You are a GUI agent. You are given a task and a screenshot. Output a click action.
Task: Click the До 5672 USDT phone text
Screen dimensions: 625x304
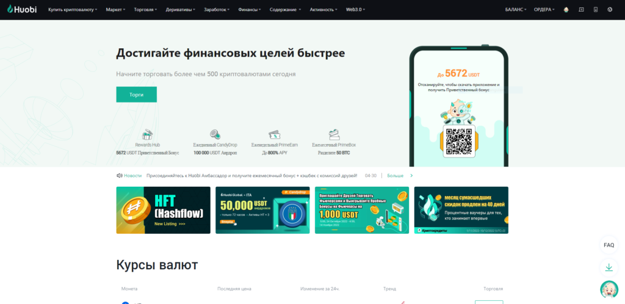tap(459, 73)
